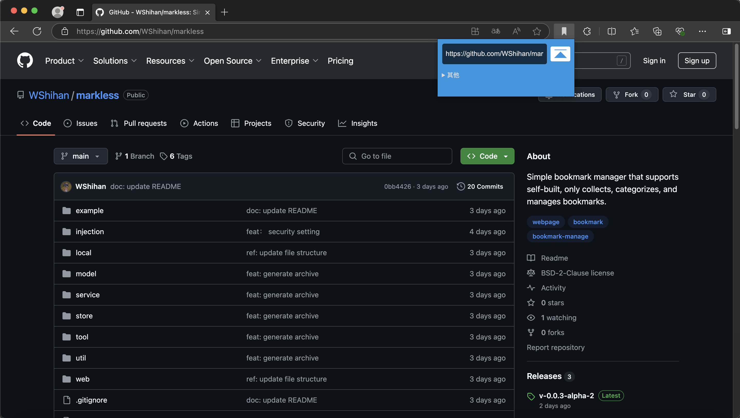Open the favorites list icon
The width and height of the screenshot is (740, 418).
[x=634, y=31]
